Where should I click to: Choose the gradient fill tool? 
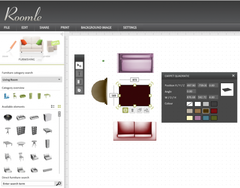[79, 82]
